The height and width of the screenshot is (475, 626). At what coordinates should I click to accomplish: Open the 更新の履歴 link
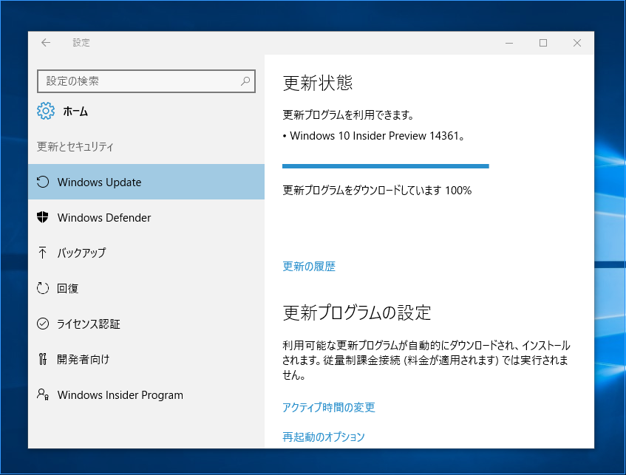pos(309,266)
